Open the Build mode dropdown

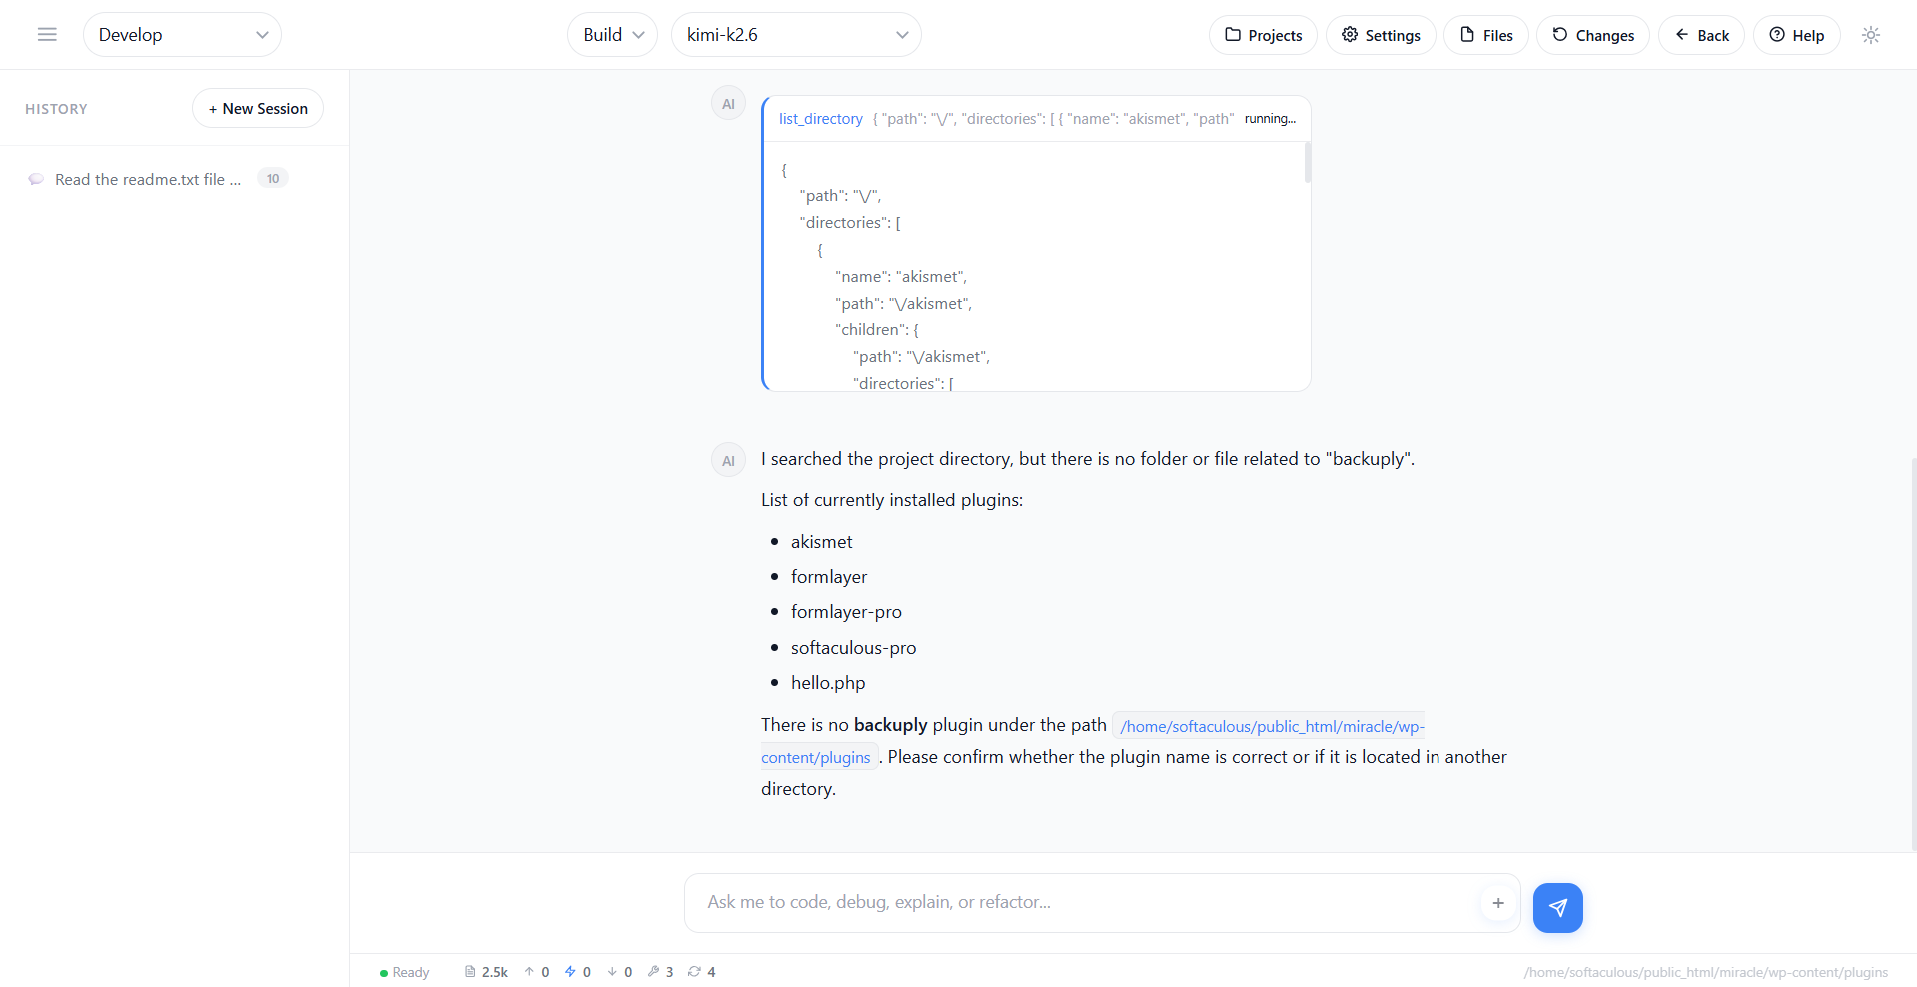point(613,35)
